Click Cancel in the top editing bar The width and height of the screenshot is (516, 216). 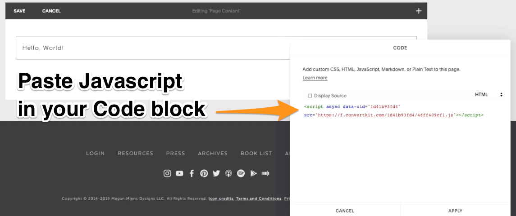point(51,11)
